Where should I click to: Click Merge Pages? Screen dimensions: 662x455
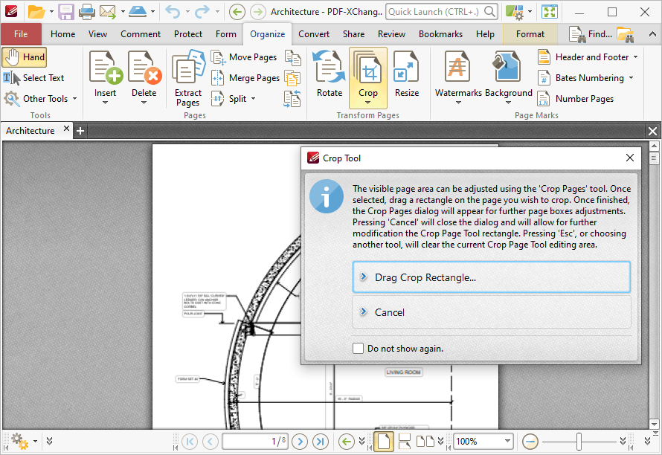point(245,78)
